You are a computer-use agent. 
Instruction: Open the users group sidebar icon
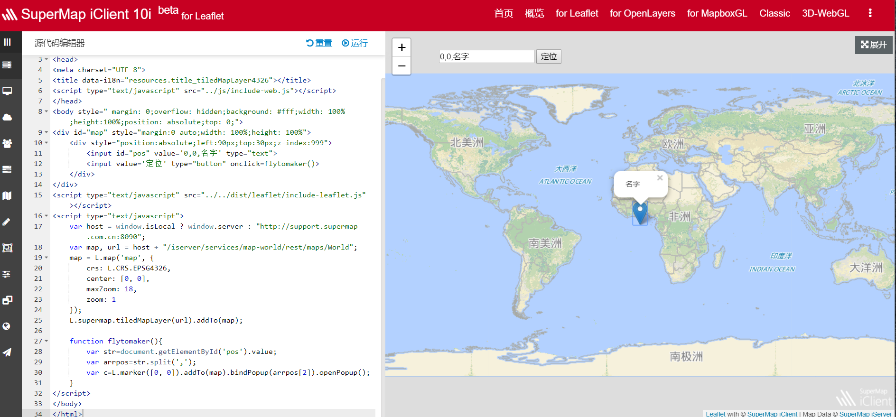point(7,143)
